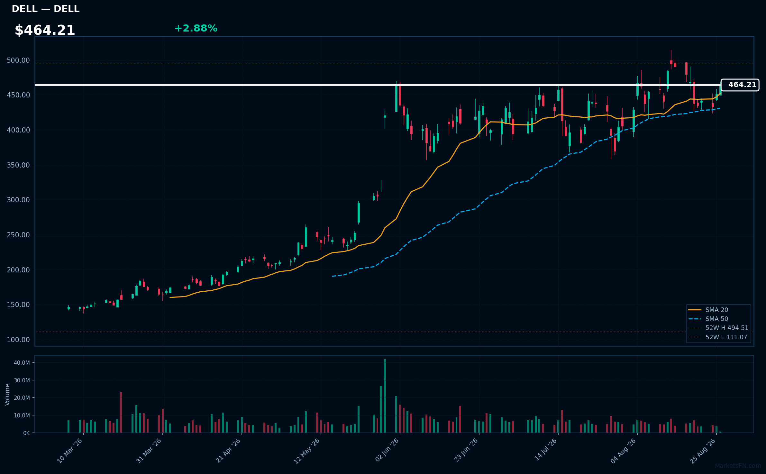Click the blue dashed SMA 50 legend sample

click(x=695, y=319)
